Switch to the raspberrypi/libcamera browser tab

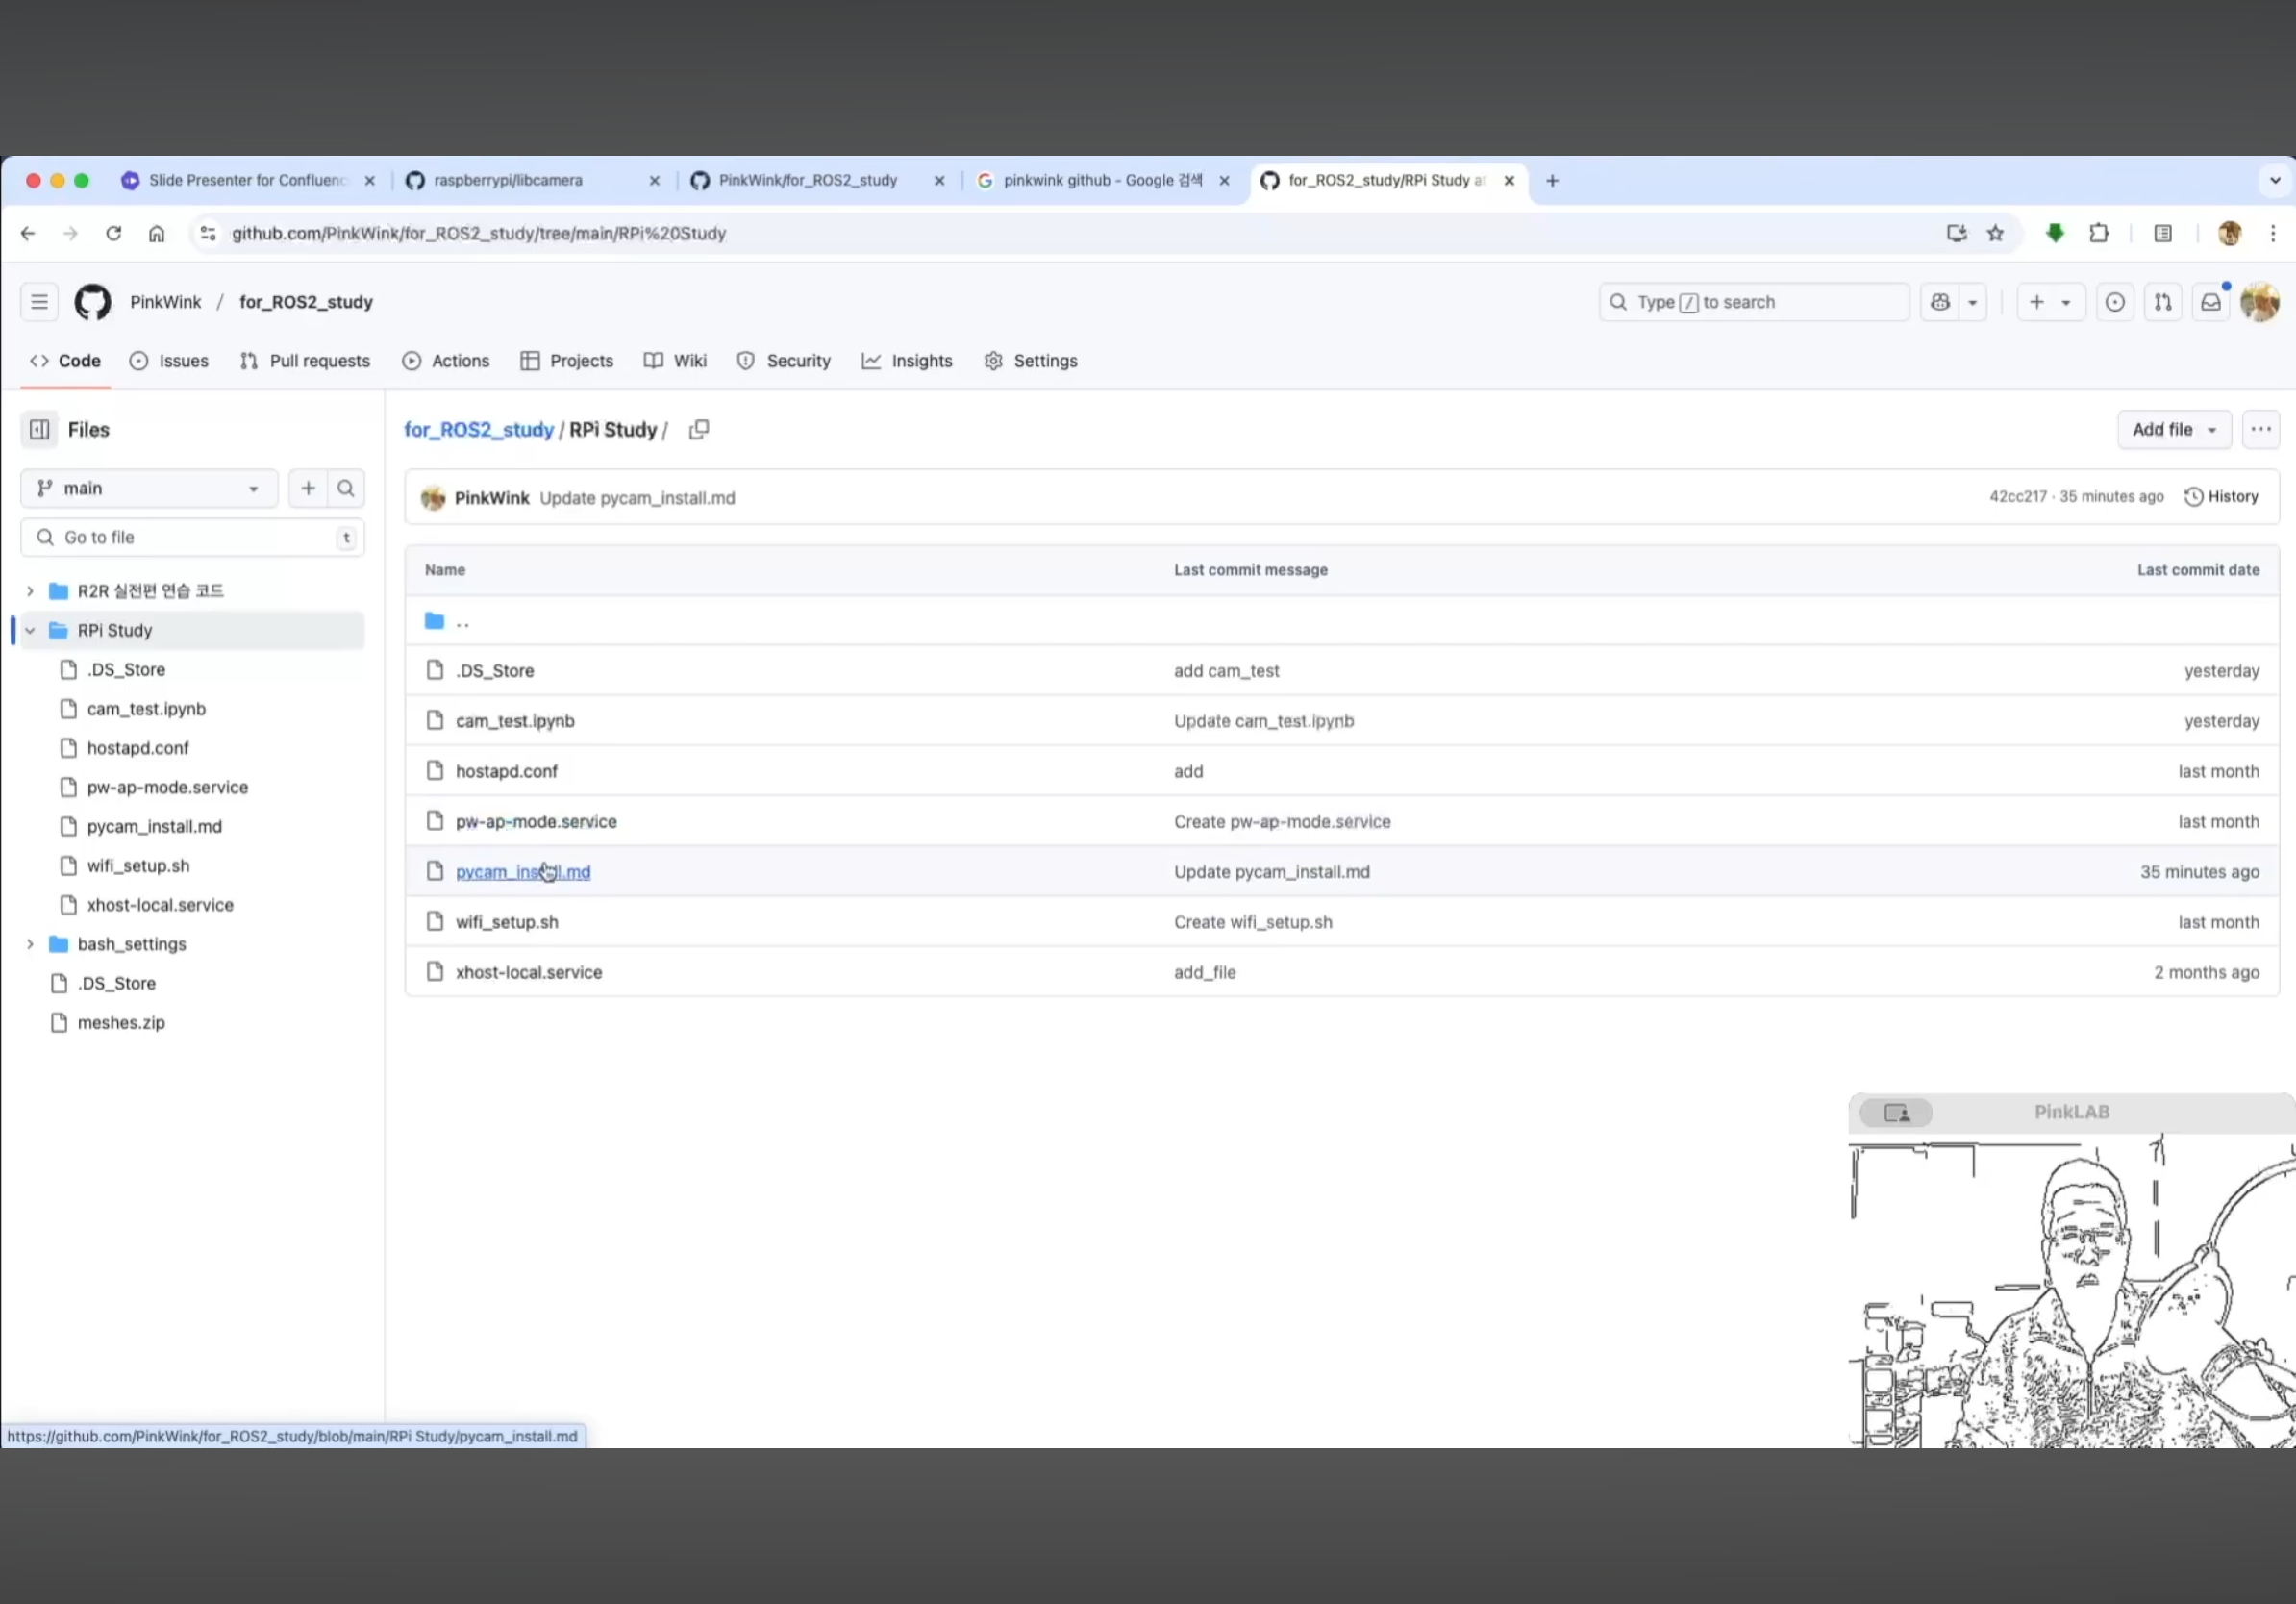(x=508, y=180)
